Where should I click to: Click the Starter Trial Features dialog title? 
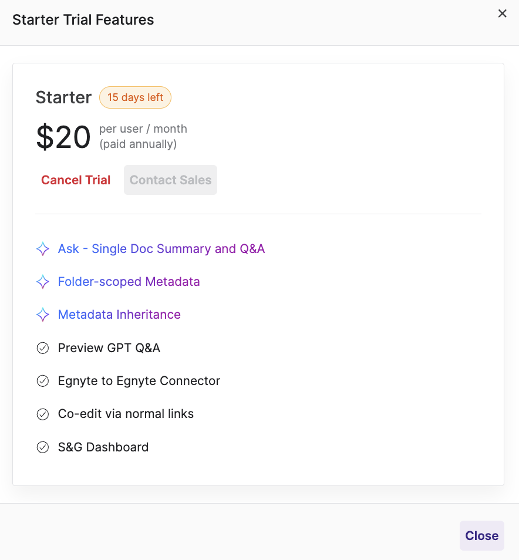pyautogui.click(x=83, y=19)
